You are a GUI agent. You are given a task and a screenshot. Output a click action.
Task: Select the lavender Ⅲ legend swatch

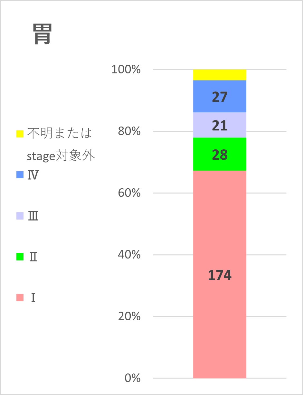(20, 216)
